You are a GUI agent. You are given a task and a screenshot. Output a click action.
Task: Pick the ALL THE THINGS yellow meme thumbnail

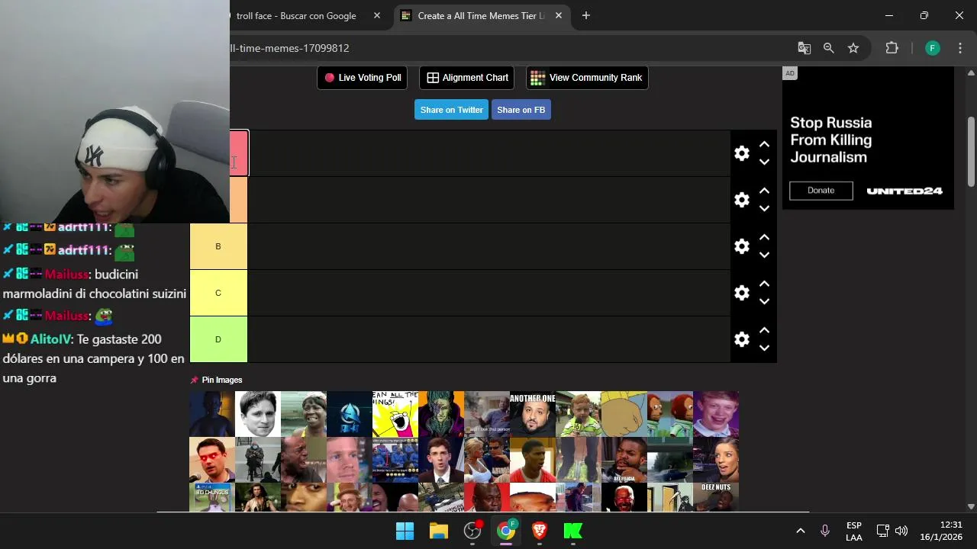(x=395, y=414)
